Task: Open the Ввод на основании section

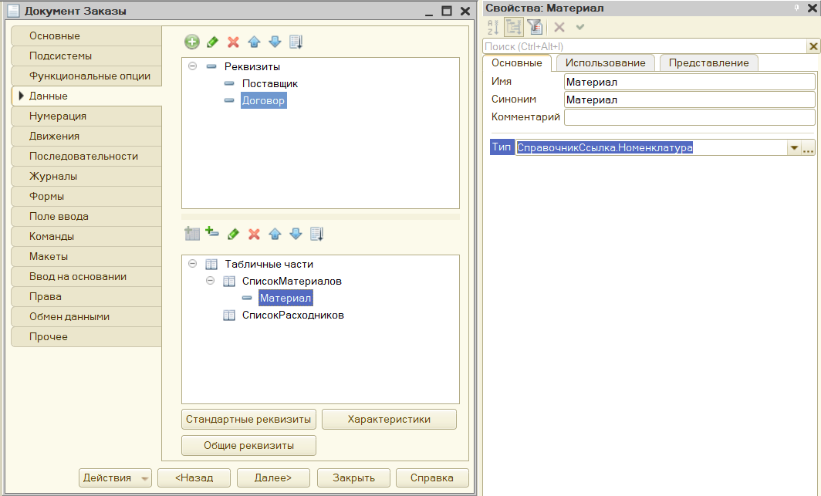Action: [86, 277]
